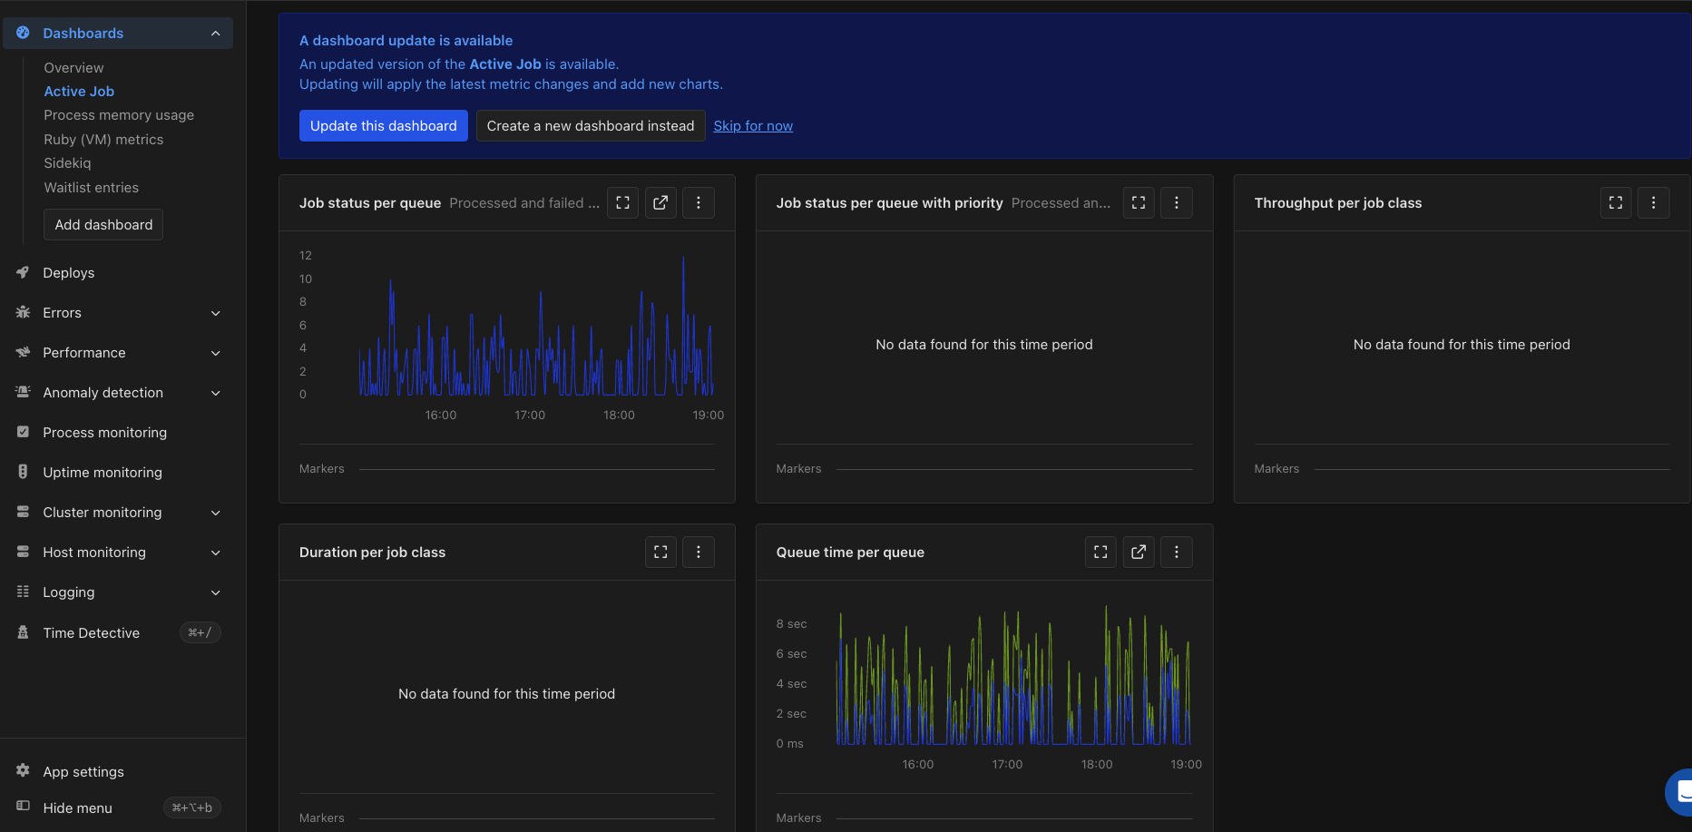Open options menu for Duration per job class
1692x832 pixels.
[699, 553]
